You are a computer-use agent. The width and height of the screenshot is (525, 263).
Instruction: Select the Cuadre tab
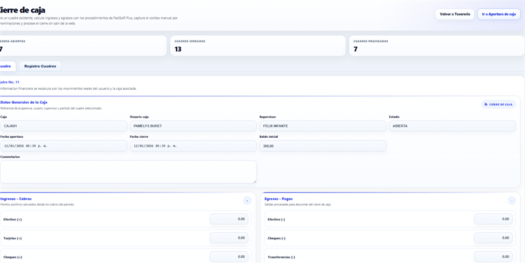pyautogui.click(x=5, y=66)
